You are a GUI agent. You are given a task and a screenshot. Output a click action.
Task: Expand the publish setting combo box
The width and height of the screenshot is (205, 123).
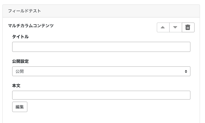[x=101, y=71]
